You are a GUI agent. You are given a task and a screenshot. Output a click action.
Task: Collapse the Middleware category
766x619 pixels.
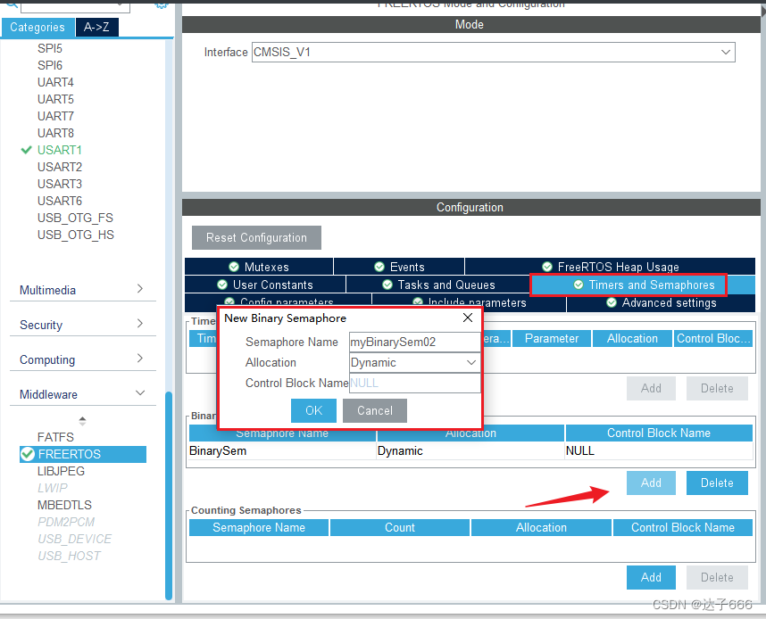click(82, 394)
